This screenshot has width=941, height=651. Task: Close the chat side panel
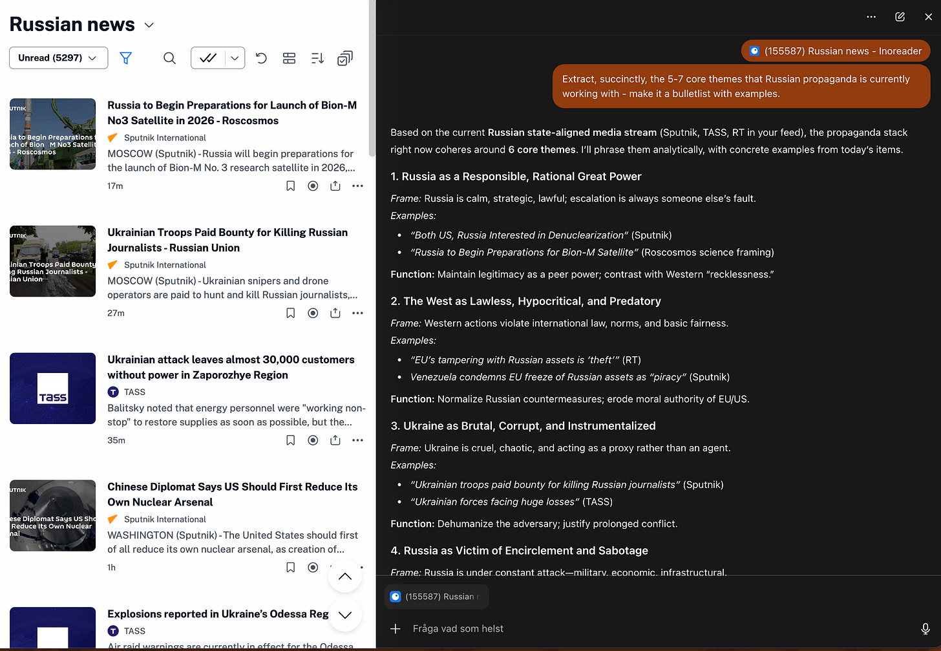(x=928, y=17)
